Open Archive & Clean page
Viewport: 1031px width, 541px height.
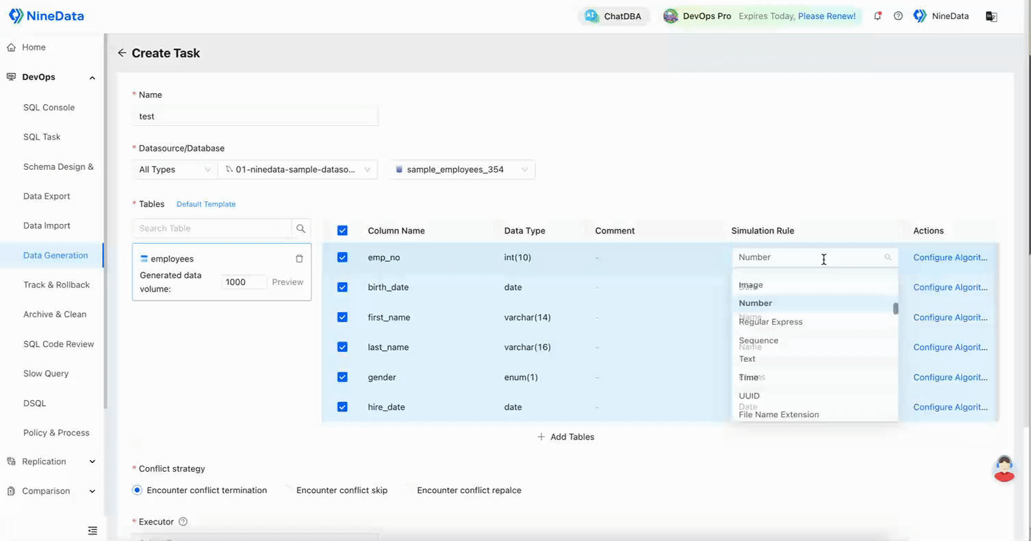[55, 314]
